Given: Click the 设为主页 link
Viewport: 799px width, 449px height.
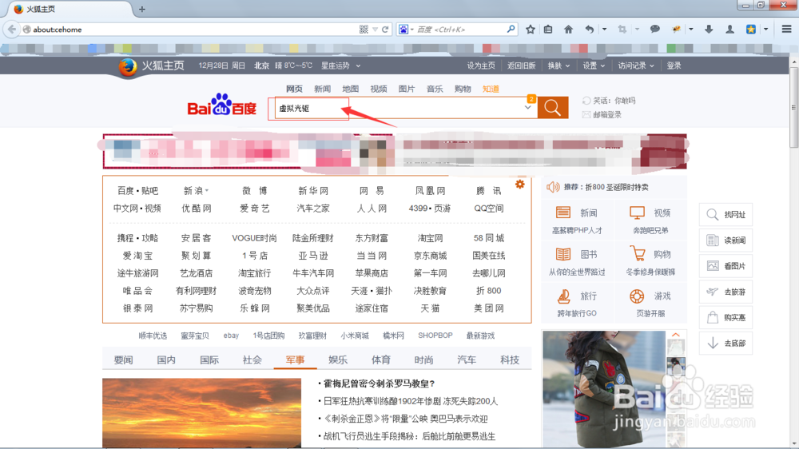Looking at the screenshot, I should (x=481, y=66).
